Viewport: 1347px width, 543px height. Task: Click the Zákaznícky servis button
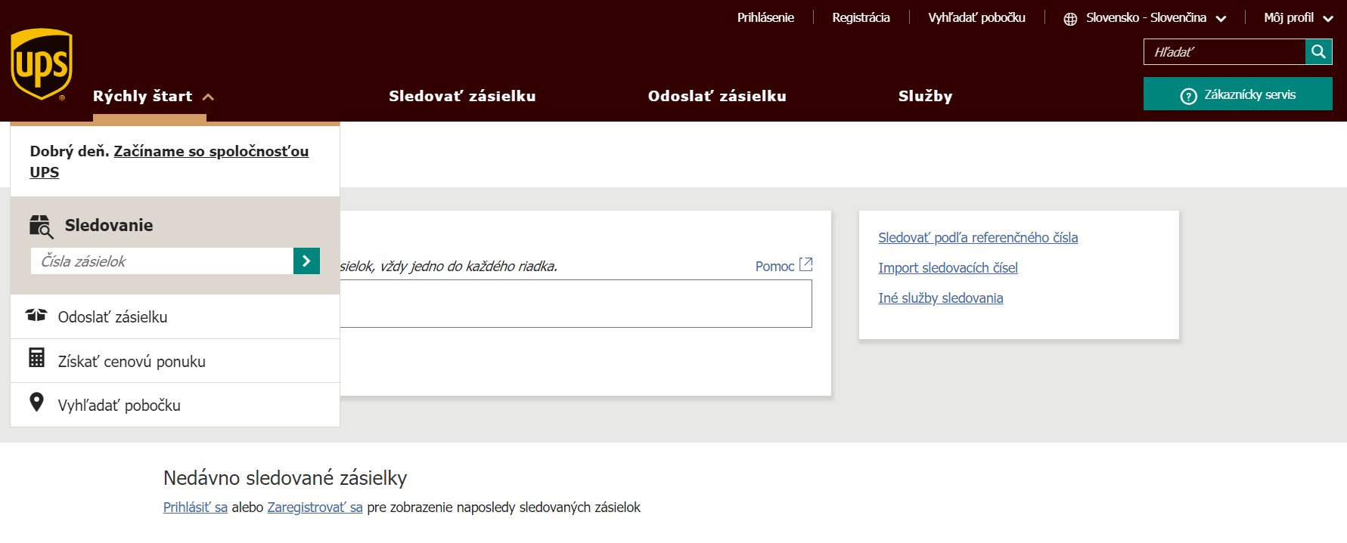click(1237, 94)
